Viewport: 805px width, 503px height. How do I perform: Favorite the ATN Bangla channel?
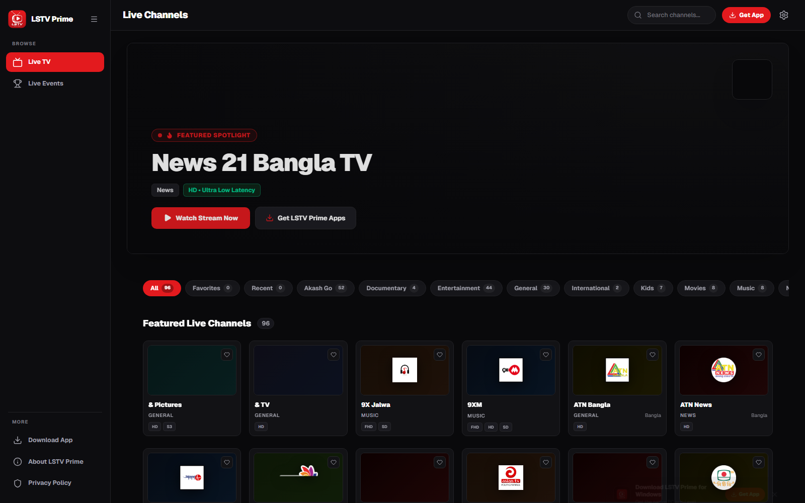coord(653,355)
